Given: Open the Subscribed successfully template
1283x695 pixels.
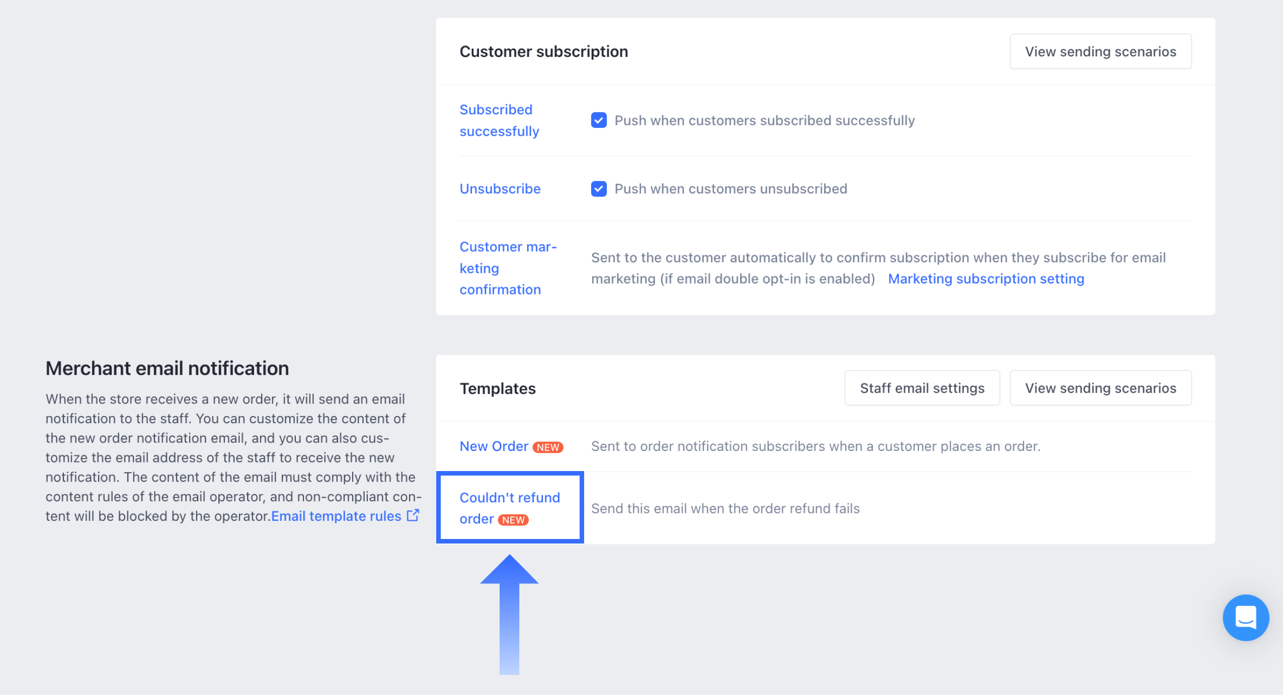Looking at the screenshot, I should click(499, 120).
